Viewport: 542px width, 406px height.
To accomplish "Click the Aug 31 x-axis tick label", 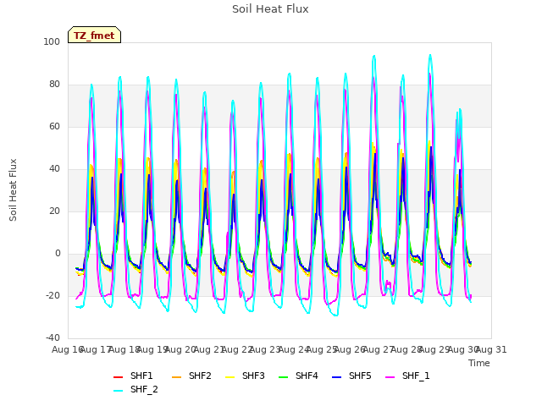I will coord(491,349).
